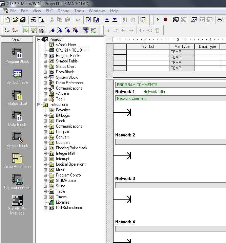Click the View bar header button
The image size is (226, 243).
coord(17,39)
